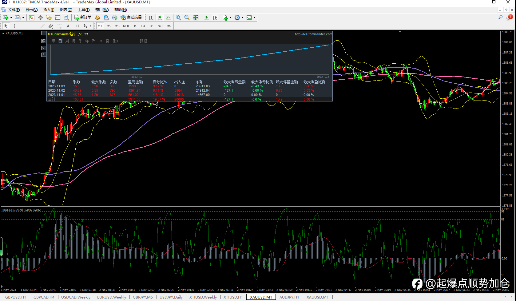The height and width of the screenshot is (301, 516).
Task: Switch to GBPUSD,H1 chart tab
Action: pyautogui.click(x=16, y=297)
